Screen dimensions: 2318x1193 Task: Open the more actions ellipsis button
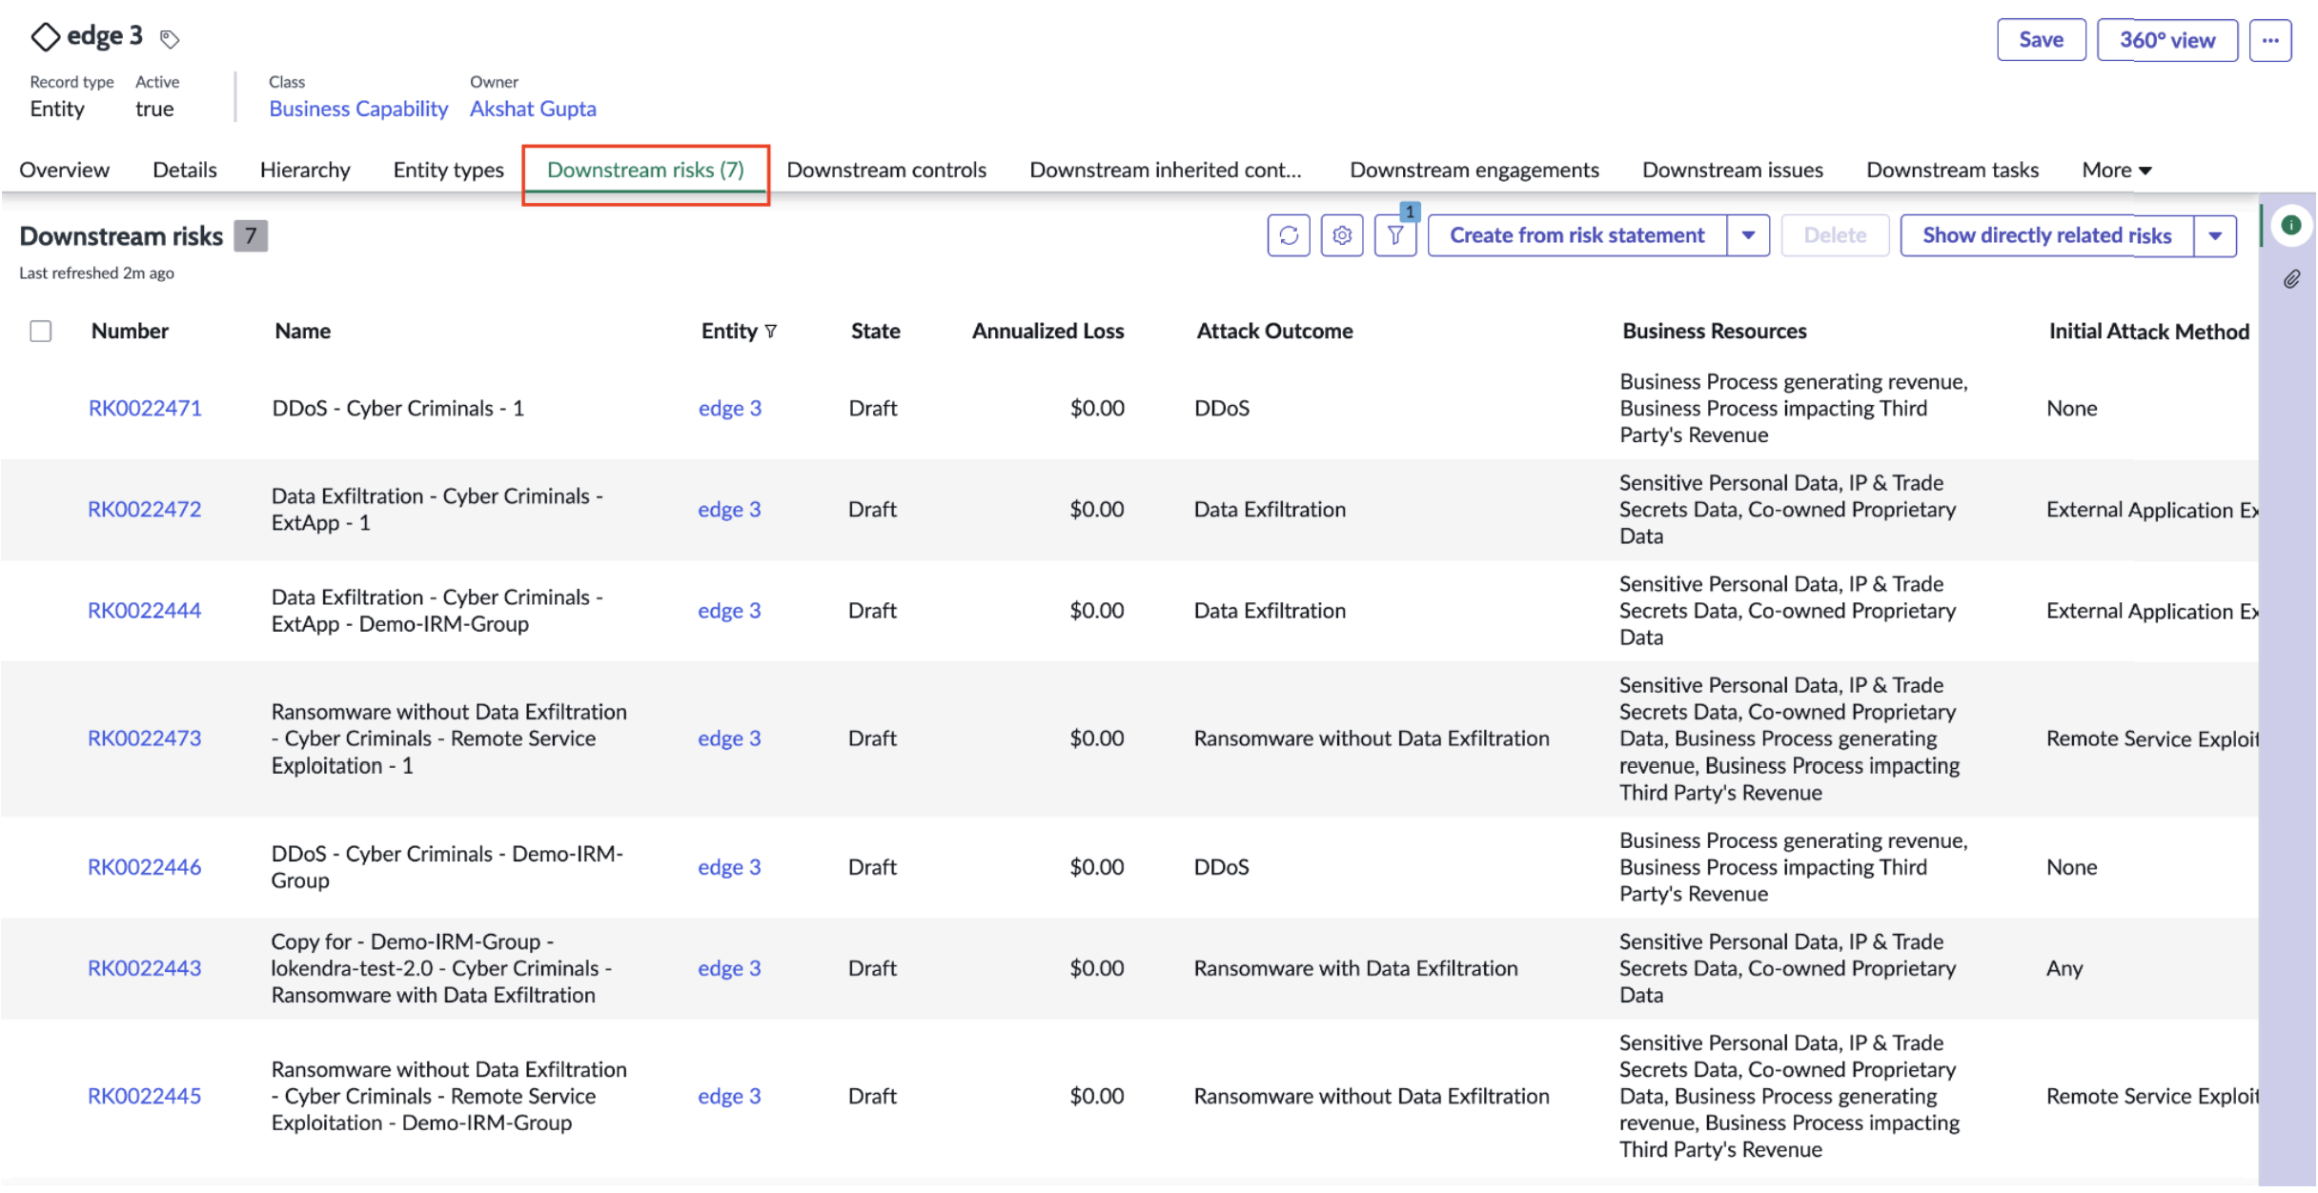[2270, 40]
